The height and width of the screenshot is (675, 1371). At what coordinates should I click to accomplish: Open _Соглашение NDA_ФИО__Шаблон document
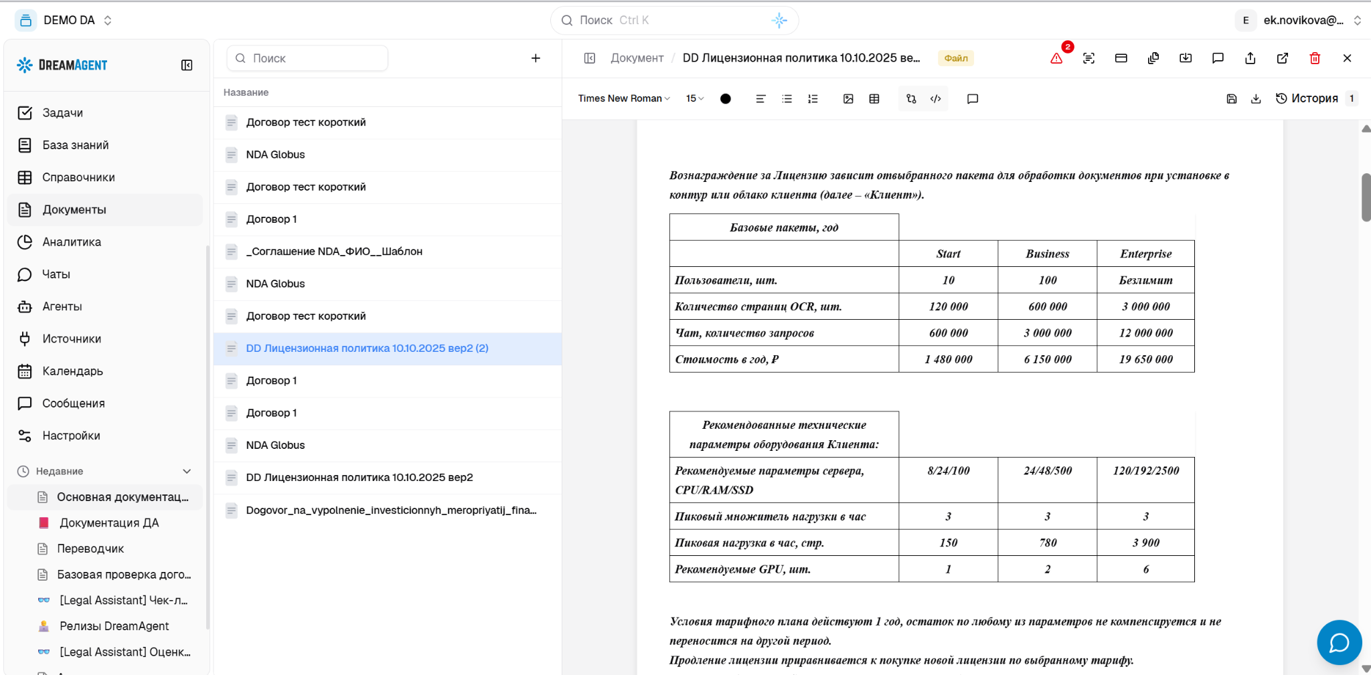pos(388,252)
